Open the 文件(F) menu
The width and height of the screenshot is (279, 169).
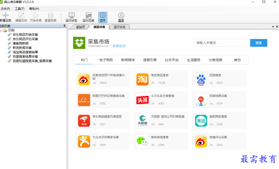[x=5, y=9]
